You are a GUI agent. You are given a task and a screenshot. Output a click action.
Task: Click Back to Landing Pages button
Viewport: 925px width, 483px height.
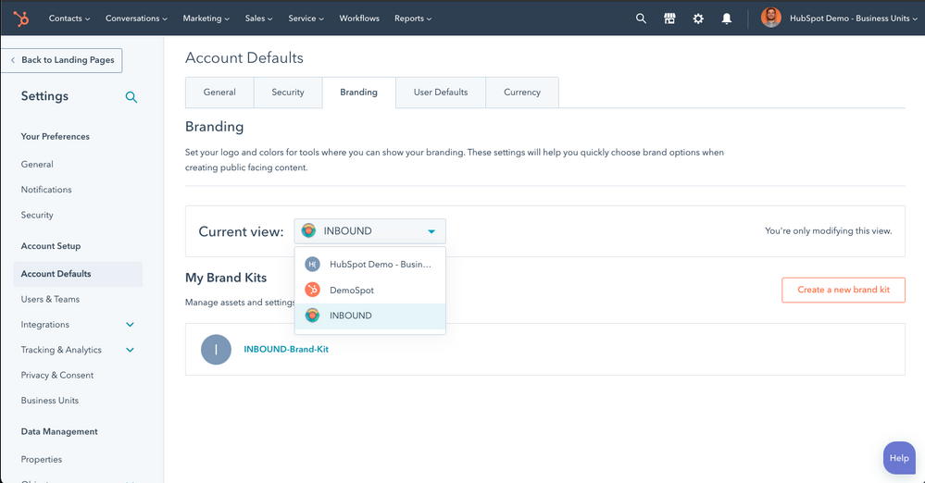(61, 60)
